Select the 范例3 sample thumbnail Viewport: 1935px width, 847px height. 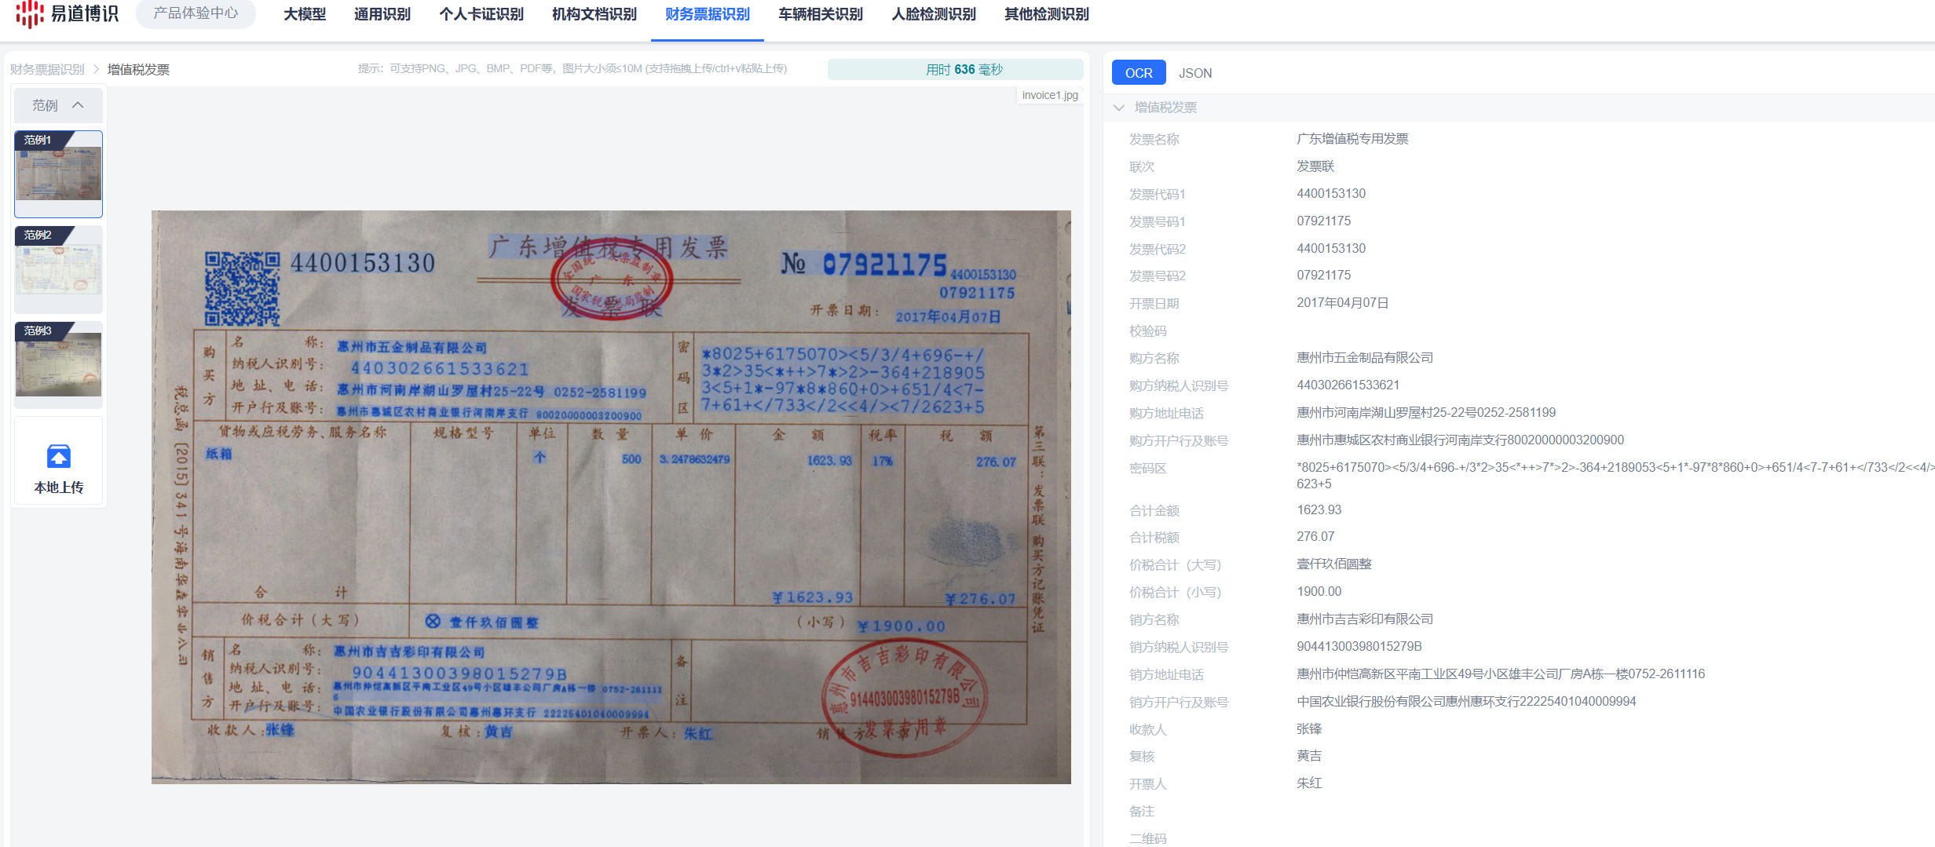[59, 364]
